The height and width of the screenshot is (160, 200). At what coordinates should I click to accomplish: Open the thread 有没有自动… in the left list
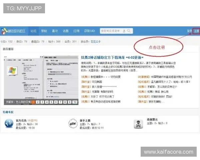(x=105, y=102)
